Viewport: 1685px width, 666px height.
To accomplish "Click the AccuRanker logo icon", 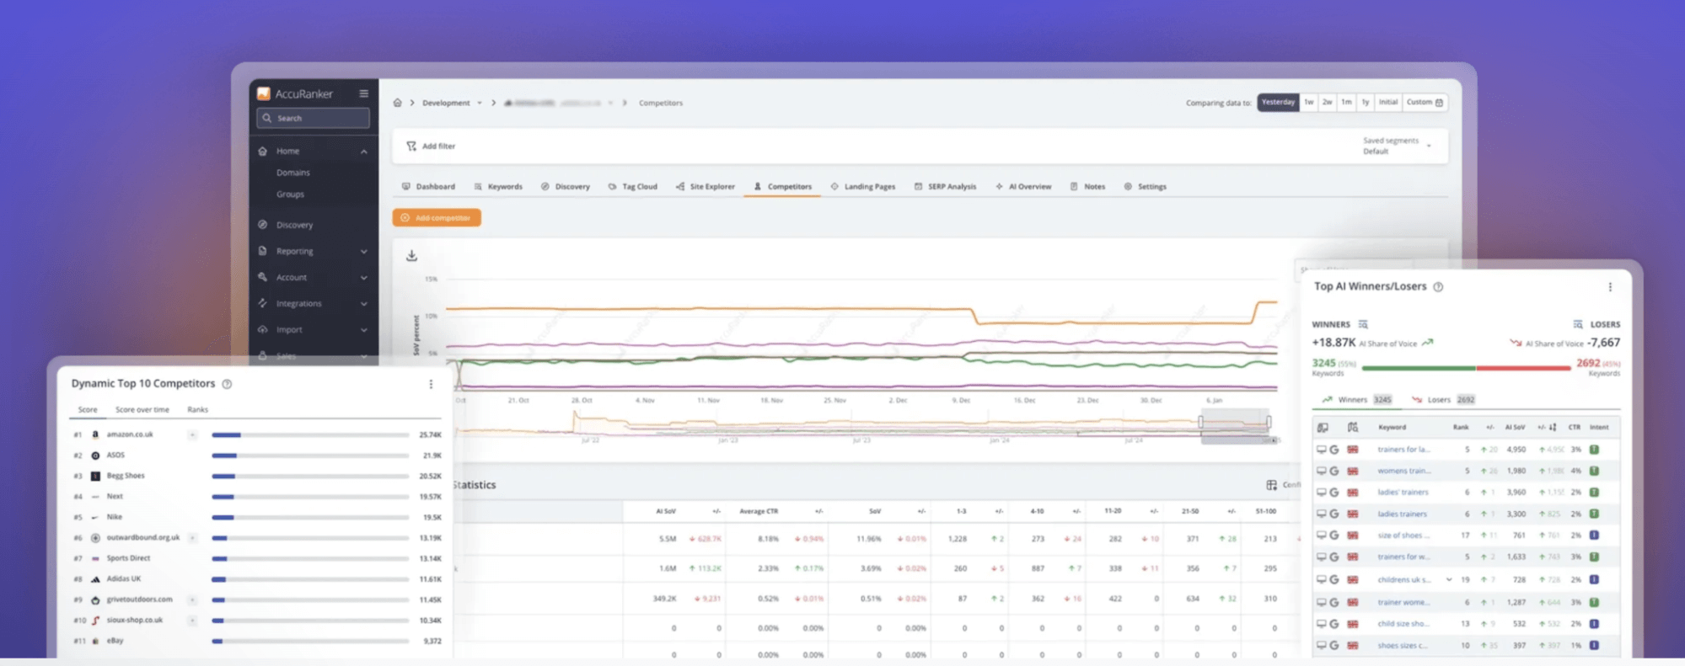I will point(264,93).
